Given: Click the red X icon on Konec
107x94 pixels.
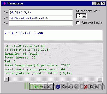Looking at the screenshot, I should click(86, 87).
